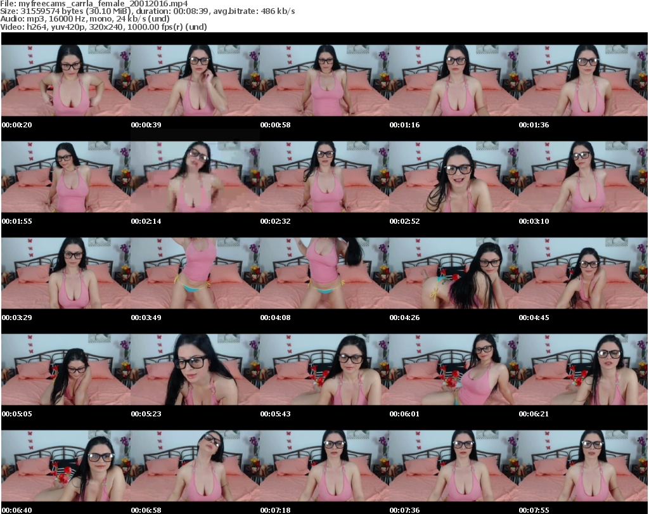Open the thumbnail frame above timestamp 00:00:20
The height and width of the screenshot is (514, 649).
point(66,80)
